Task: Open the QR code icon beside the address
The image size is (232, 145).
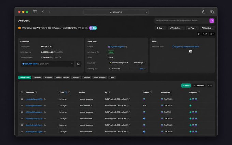Action: coord(83,28)
